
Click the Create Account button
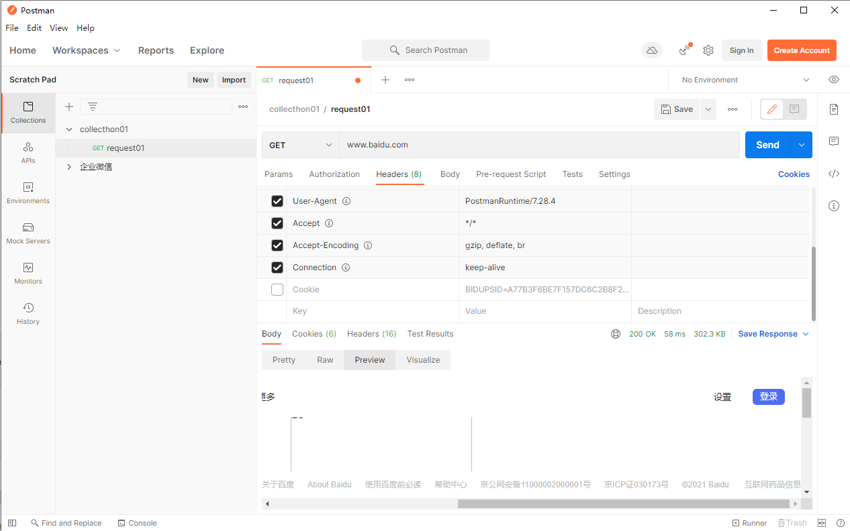click(802, 50)
